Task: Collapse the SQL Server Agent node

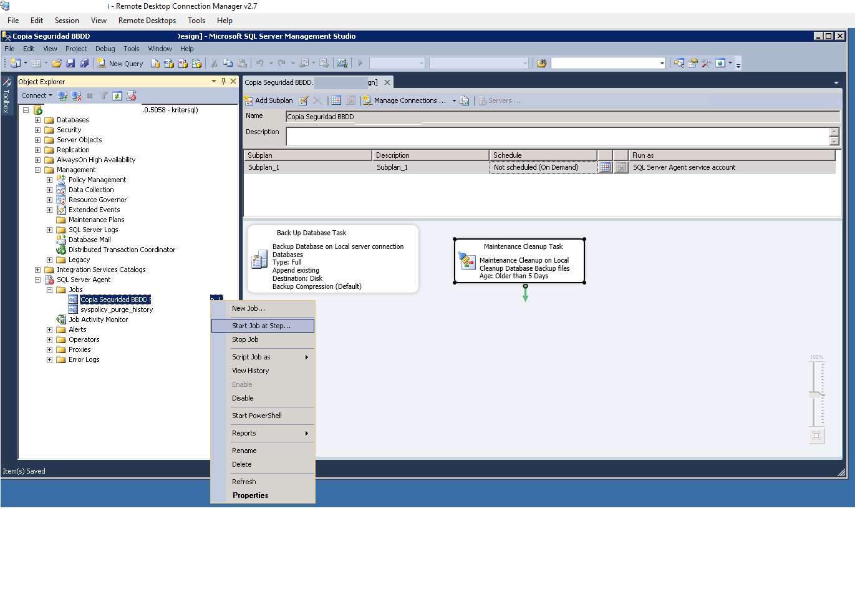Action: [x=37, y=280]
